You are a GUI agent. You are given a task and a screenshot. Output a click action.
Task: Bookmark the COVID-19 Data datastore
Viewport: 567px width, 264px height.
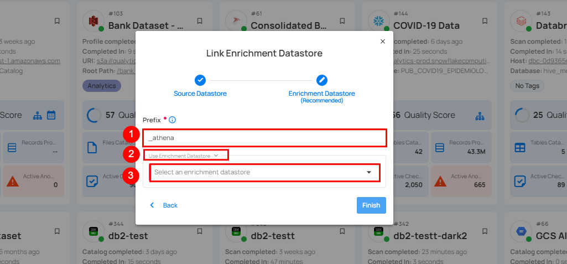485,21
